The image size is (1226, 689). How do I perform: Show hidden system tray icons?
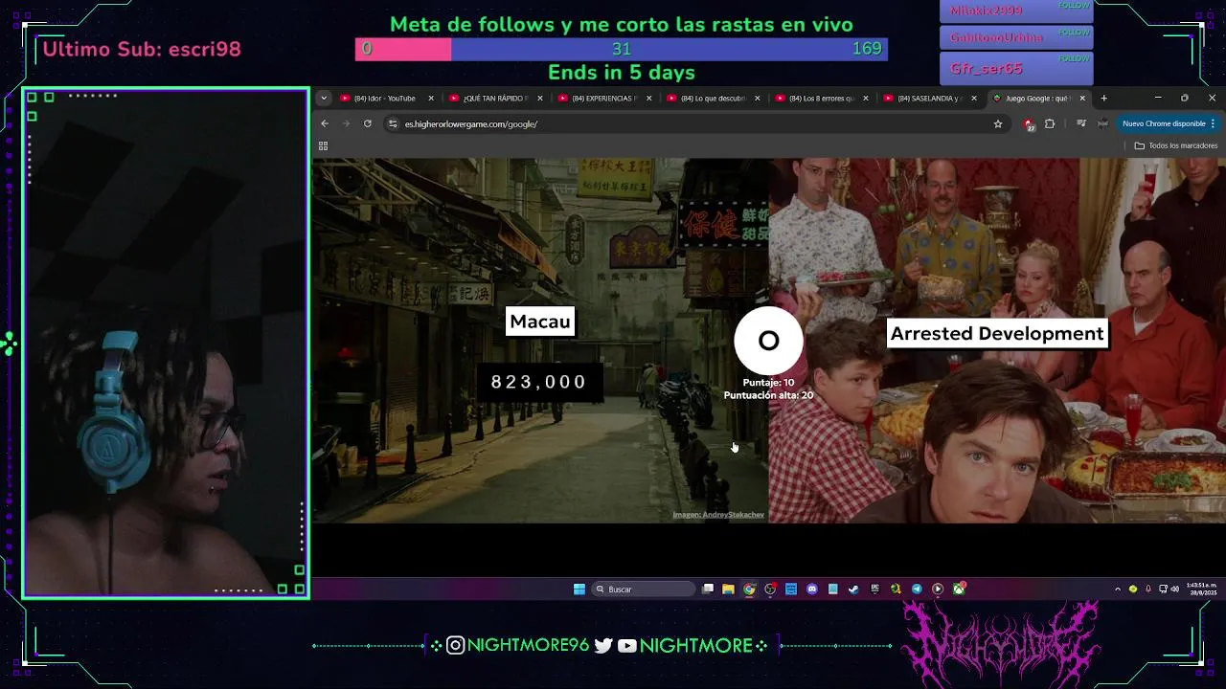pos(1117,589)
